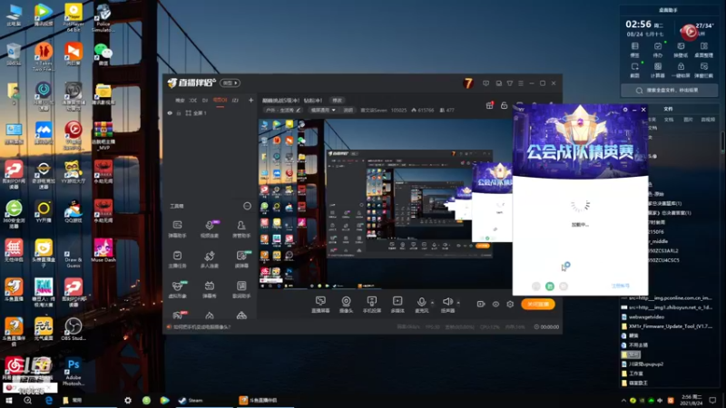Select XM1r_Firmware_Update_Tool file in list
Screen dimensions: 726x408
(667, 326)
